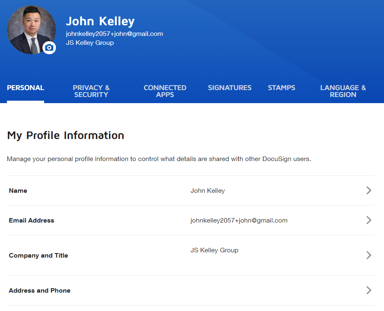Select the bold Email Address row label
This screenshot has height=311, width=384.
(x=31, y=221)
